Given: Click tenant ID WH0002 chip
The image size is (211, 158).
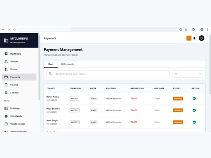Looking at the screenshot, I should click(x=74, y=110).
